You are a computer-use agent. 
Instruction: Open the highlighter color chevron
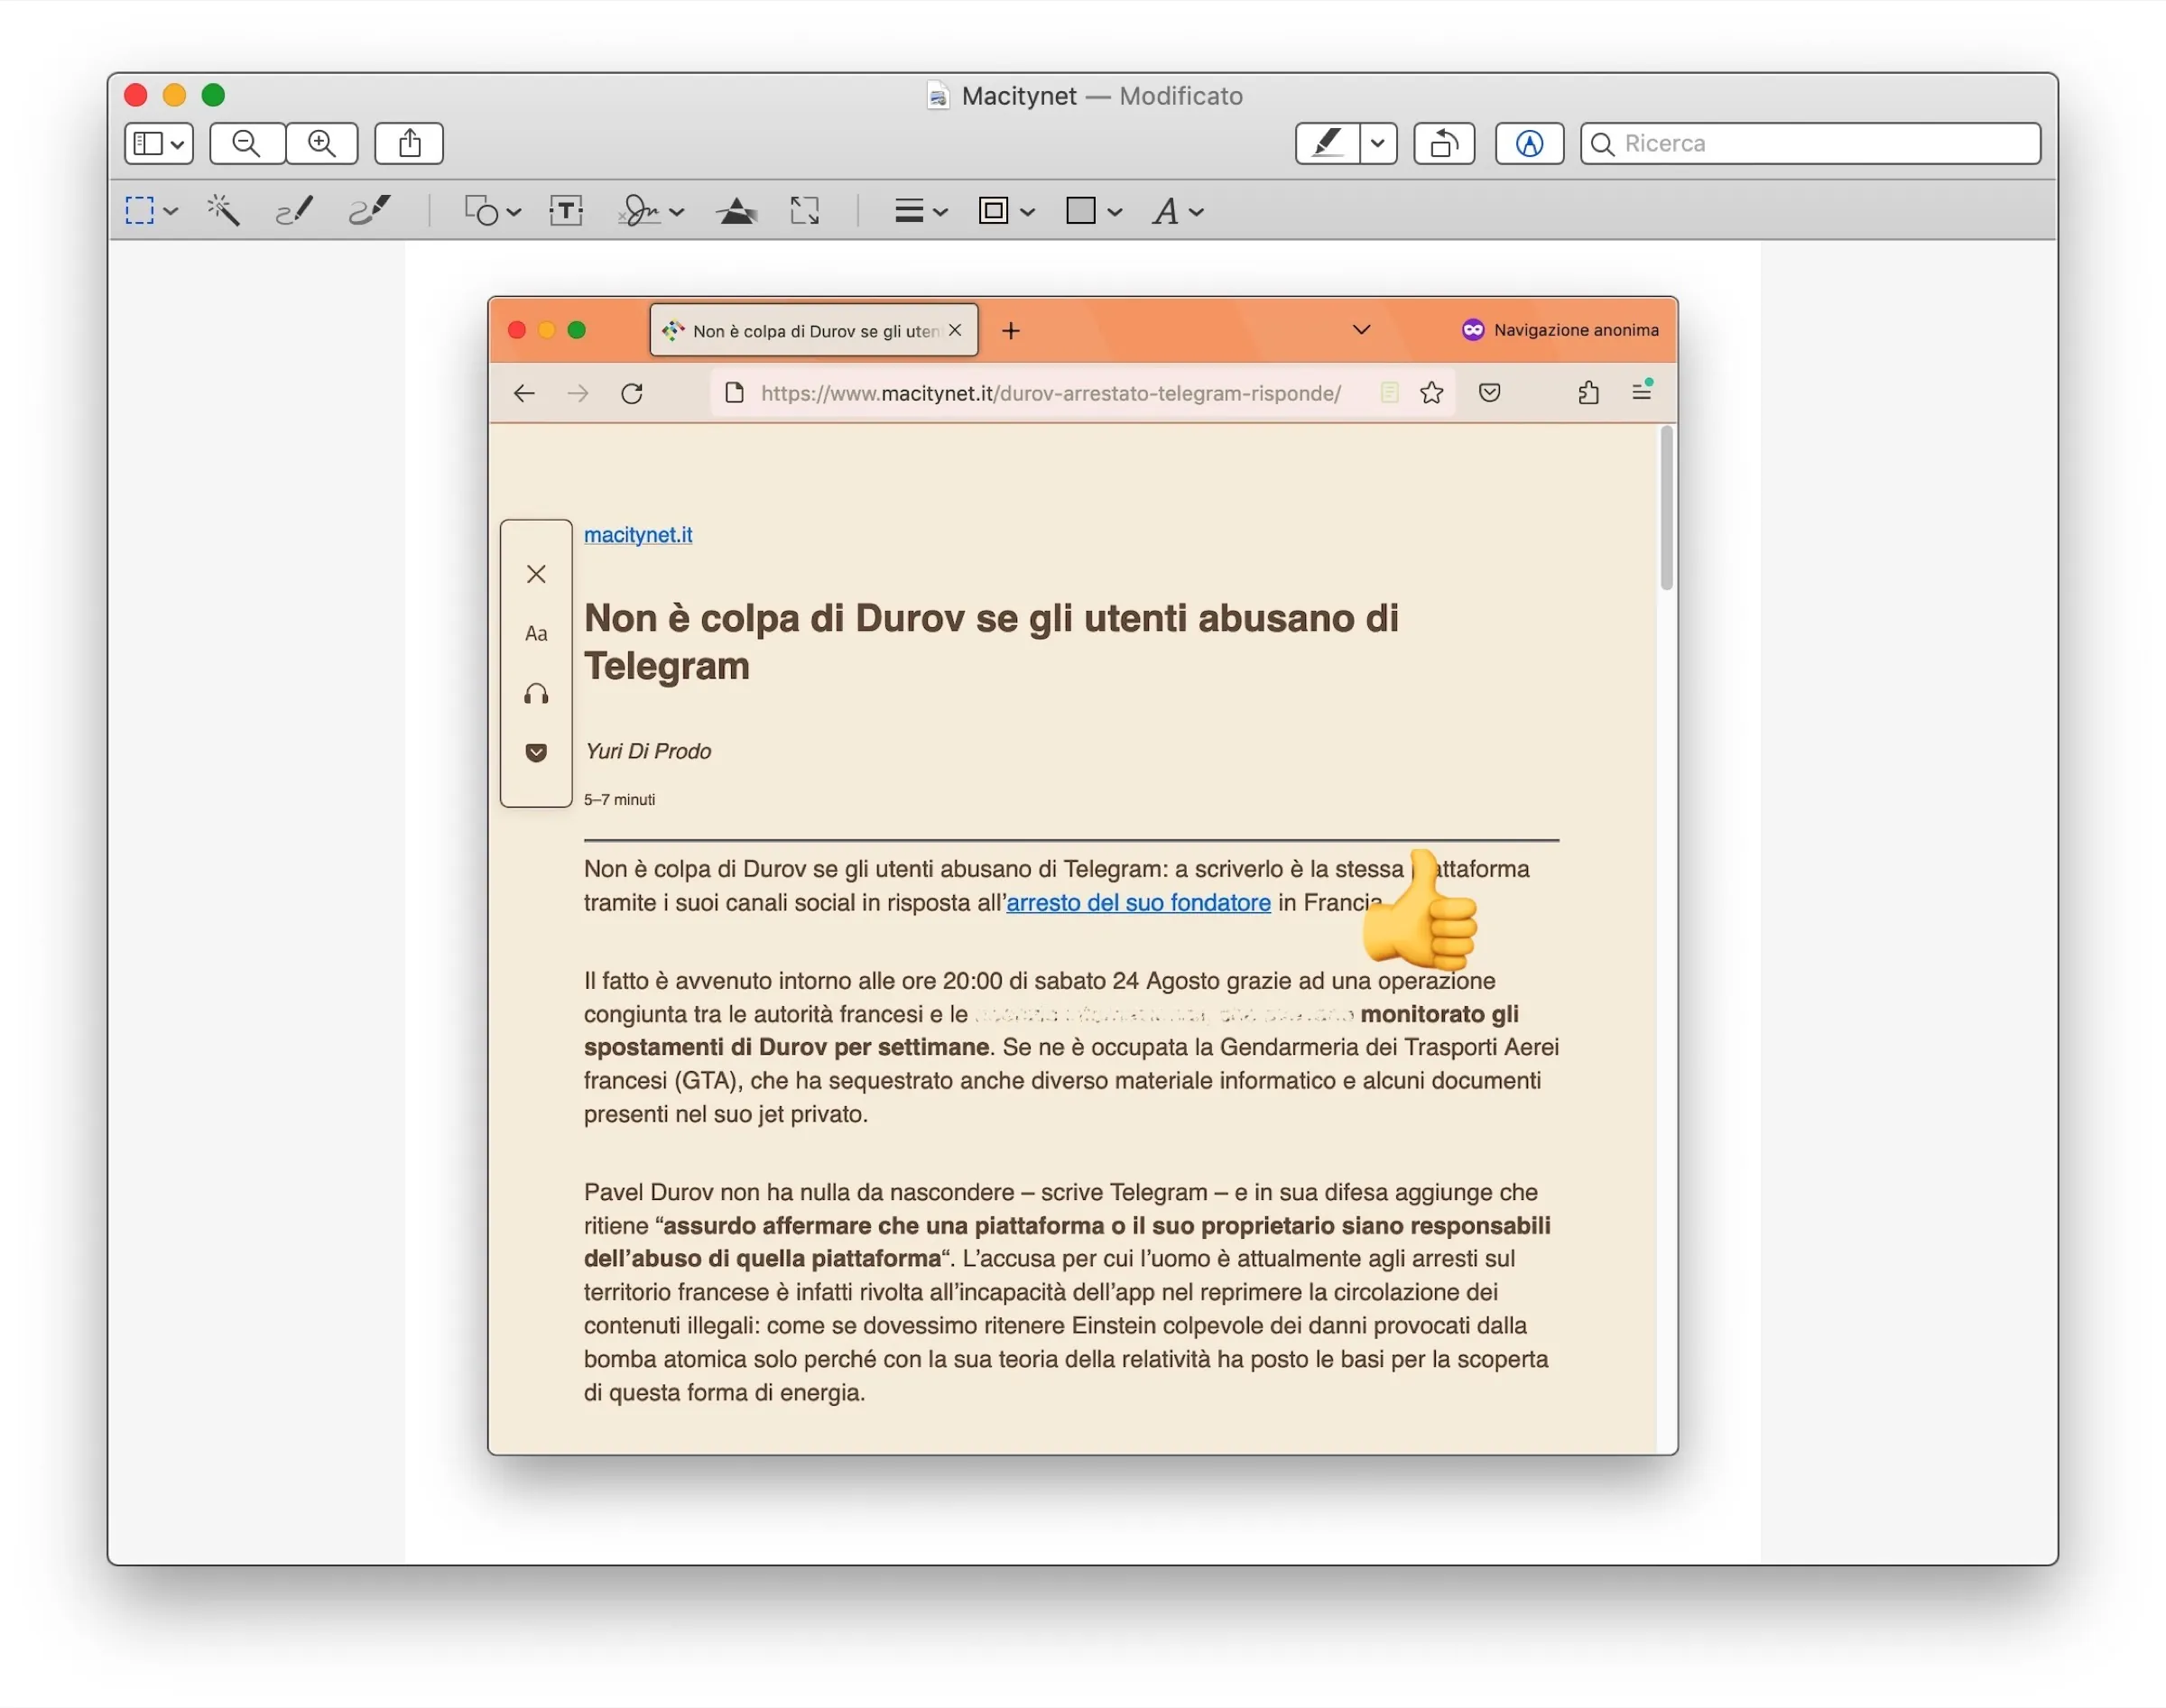(x=1378, y=143)
